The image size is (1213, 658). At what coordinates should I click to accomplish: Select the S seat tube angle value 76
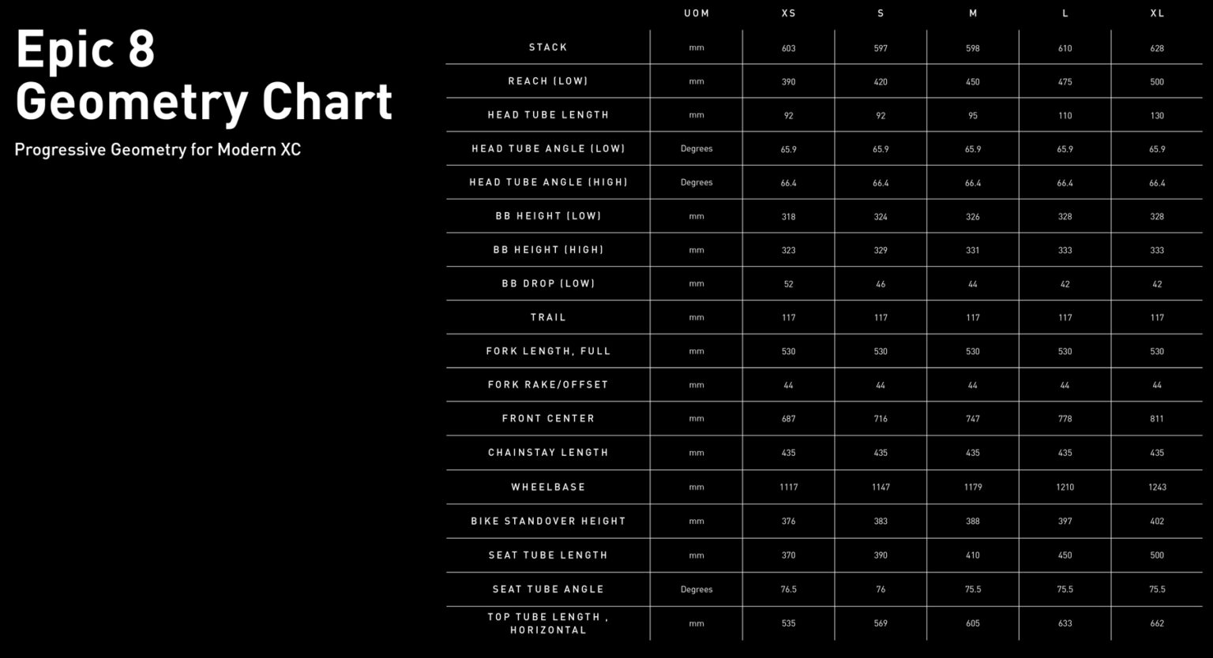coord(881,589)
